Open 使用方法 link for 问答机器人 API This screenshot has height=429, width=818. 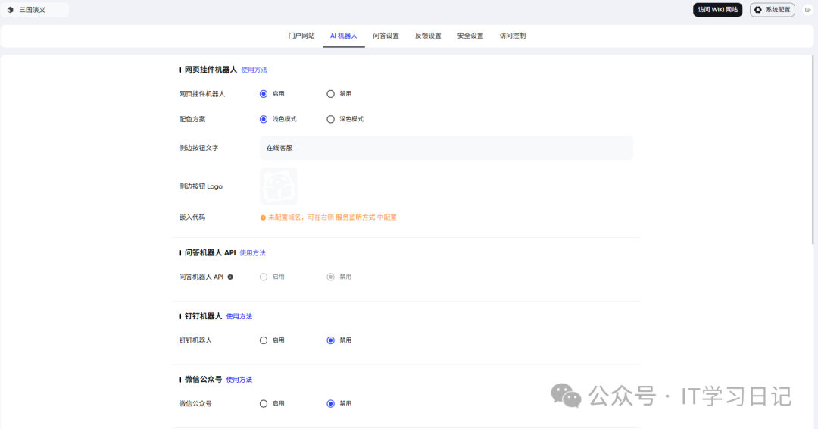pos(252,253)
